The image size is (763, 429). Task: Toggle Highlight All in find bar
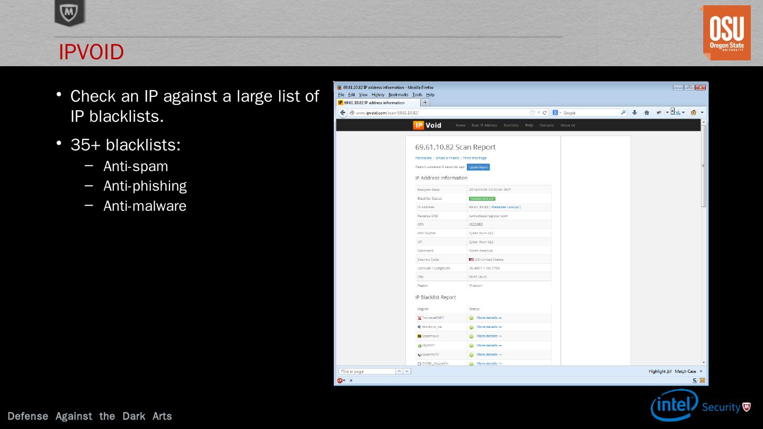pos(660,371)
